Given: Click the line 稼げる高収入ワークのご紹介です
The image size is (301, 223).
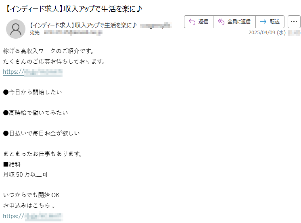Looking at the screenshot, I should [48, 51].
